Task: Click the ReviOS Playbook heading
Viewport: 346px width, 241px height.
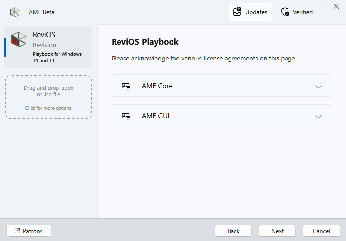Action: coord(145,42)
